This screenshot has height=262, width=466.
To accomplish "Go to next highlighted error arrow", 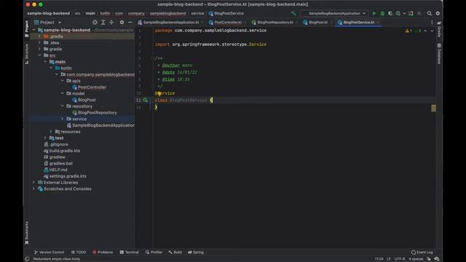I will 432,31.
